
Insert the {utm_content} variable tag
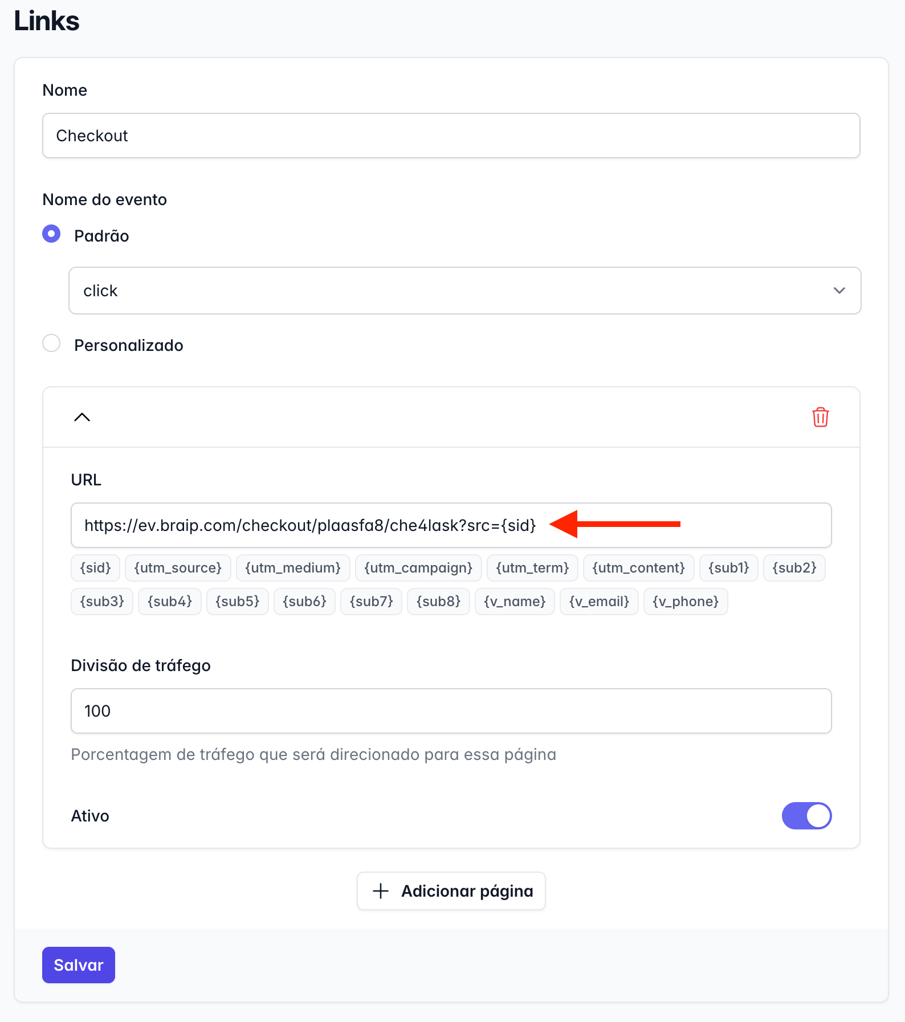click(638, 568)
